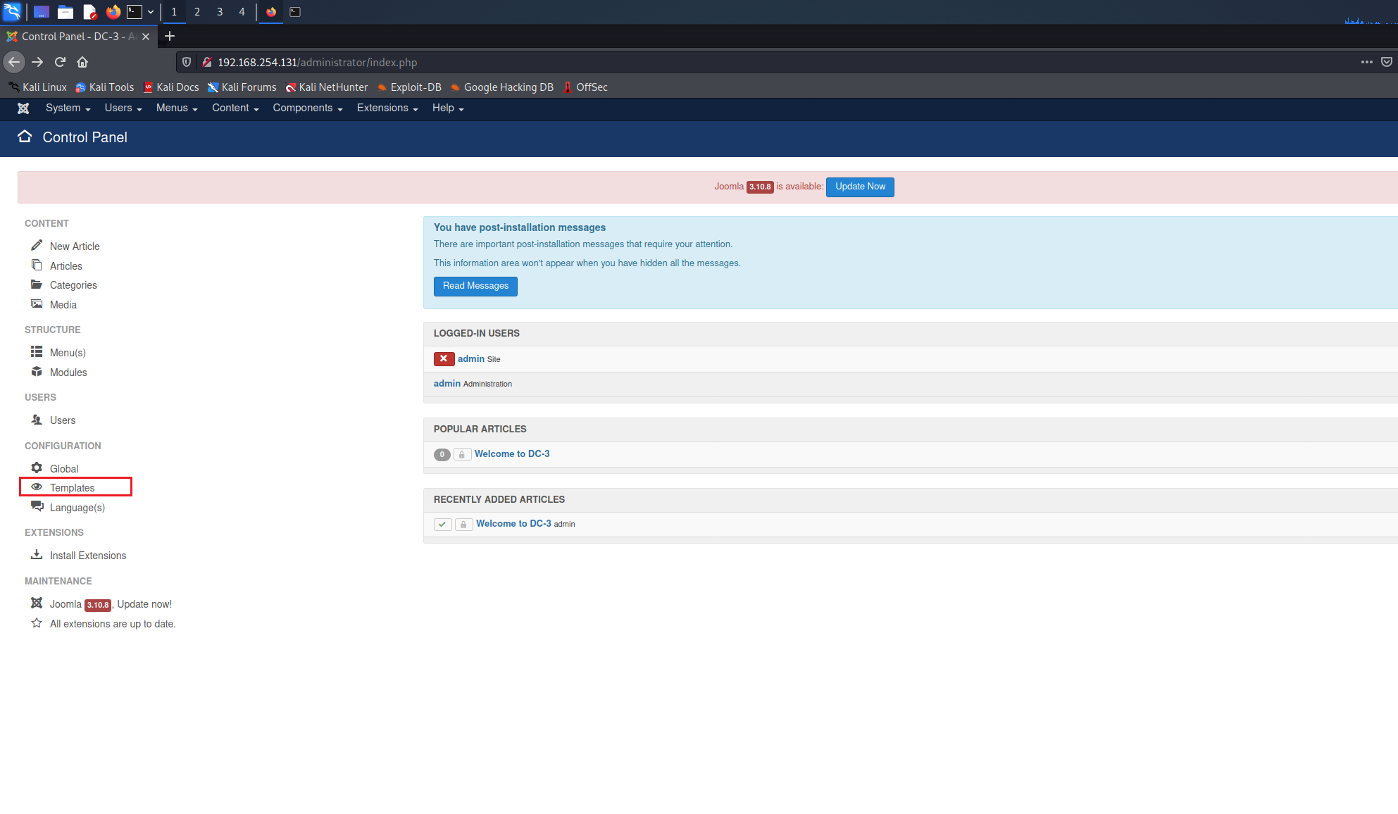
Task: Click the Templates eye icon
Action: [37, 487]
